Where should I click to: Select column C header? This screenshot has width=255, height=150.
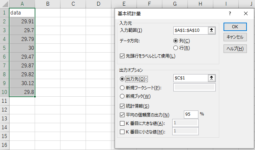click(73, 4)
